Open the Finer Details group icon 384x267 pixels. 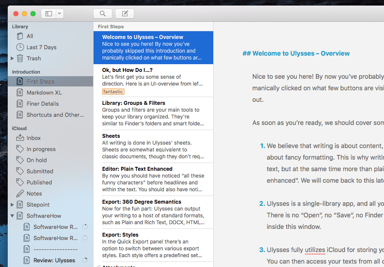(x=20, y=104)
